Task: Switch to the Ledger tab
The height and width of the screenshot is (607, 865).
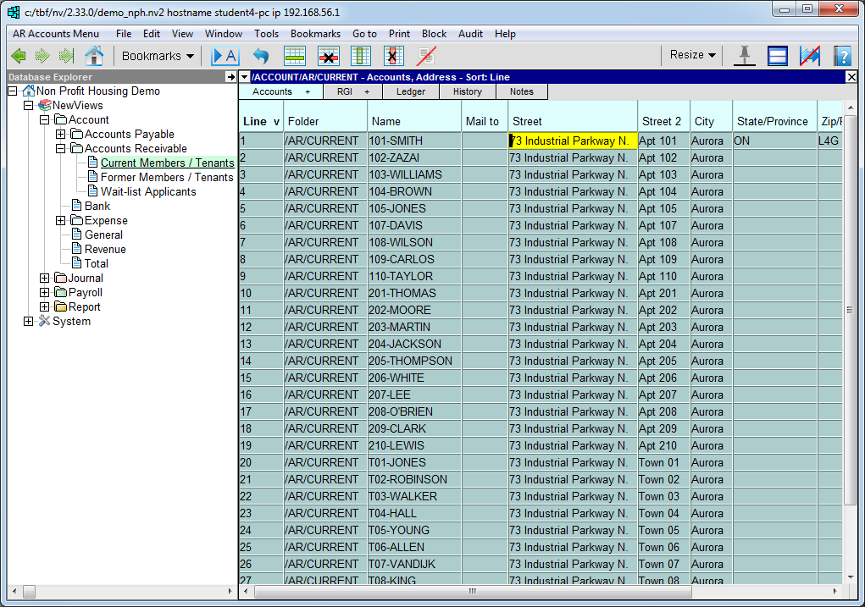Action: tap(411, 91)
